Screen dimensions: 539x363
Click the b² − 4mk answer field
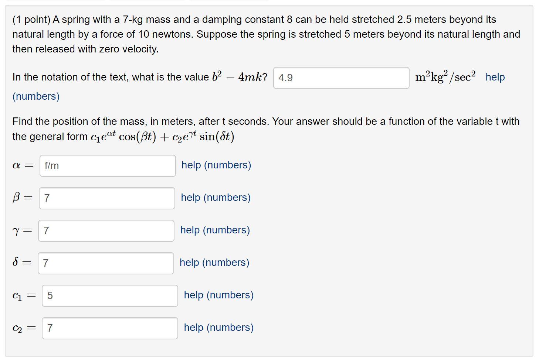pyautogui.click(x=341, y=78)
